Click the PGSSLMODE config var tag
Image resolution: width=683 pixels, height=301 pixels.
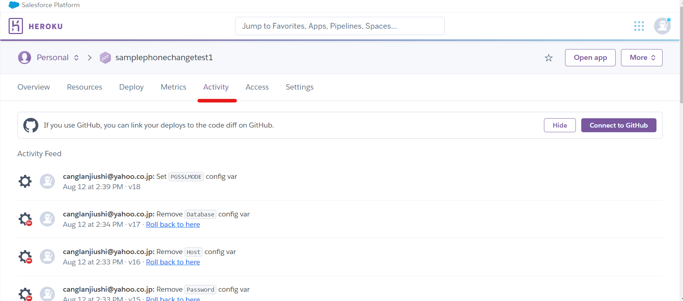(186, 177)
